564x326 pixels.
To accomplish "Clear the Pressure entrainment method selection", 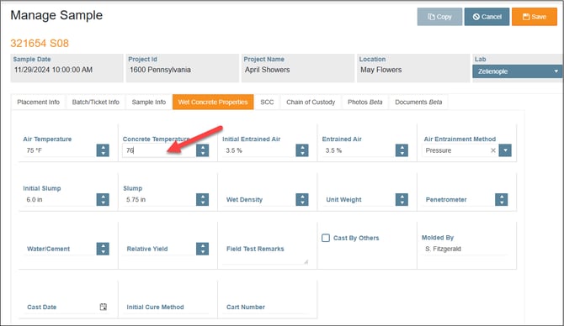I will point(493,150).
